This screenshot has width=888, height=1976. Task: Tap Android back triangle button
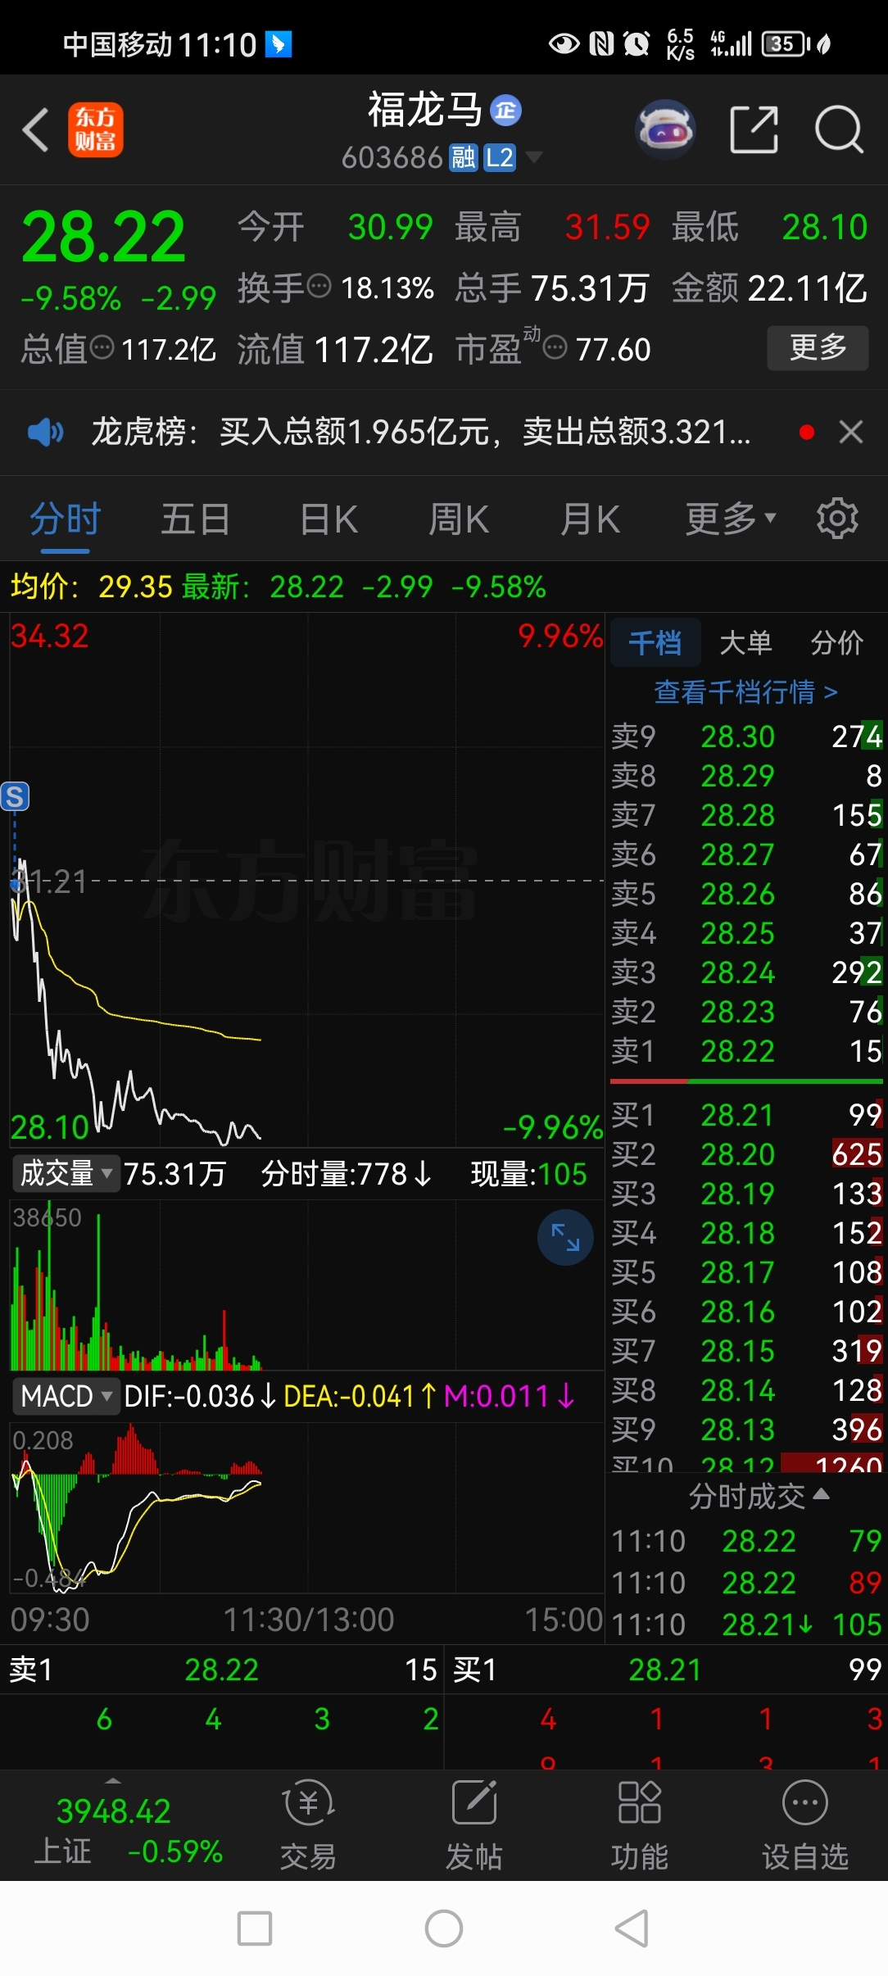(x=632, y=1928)
